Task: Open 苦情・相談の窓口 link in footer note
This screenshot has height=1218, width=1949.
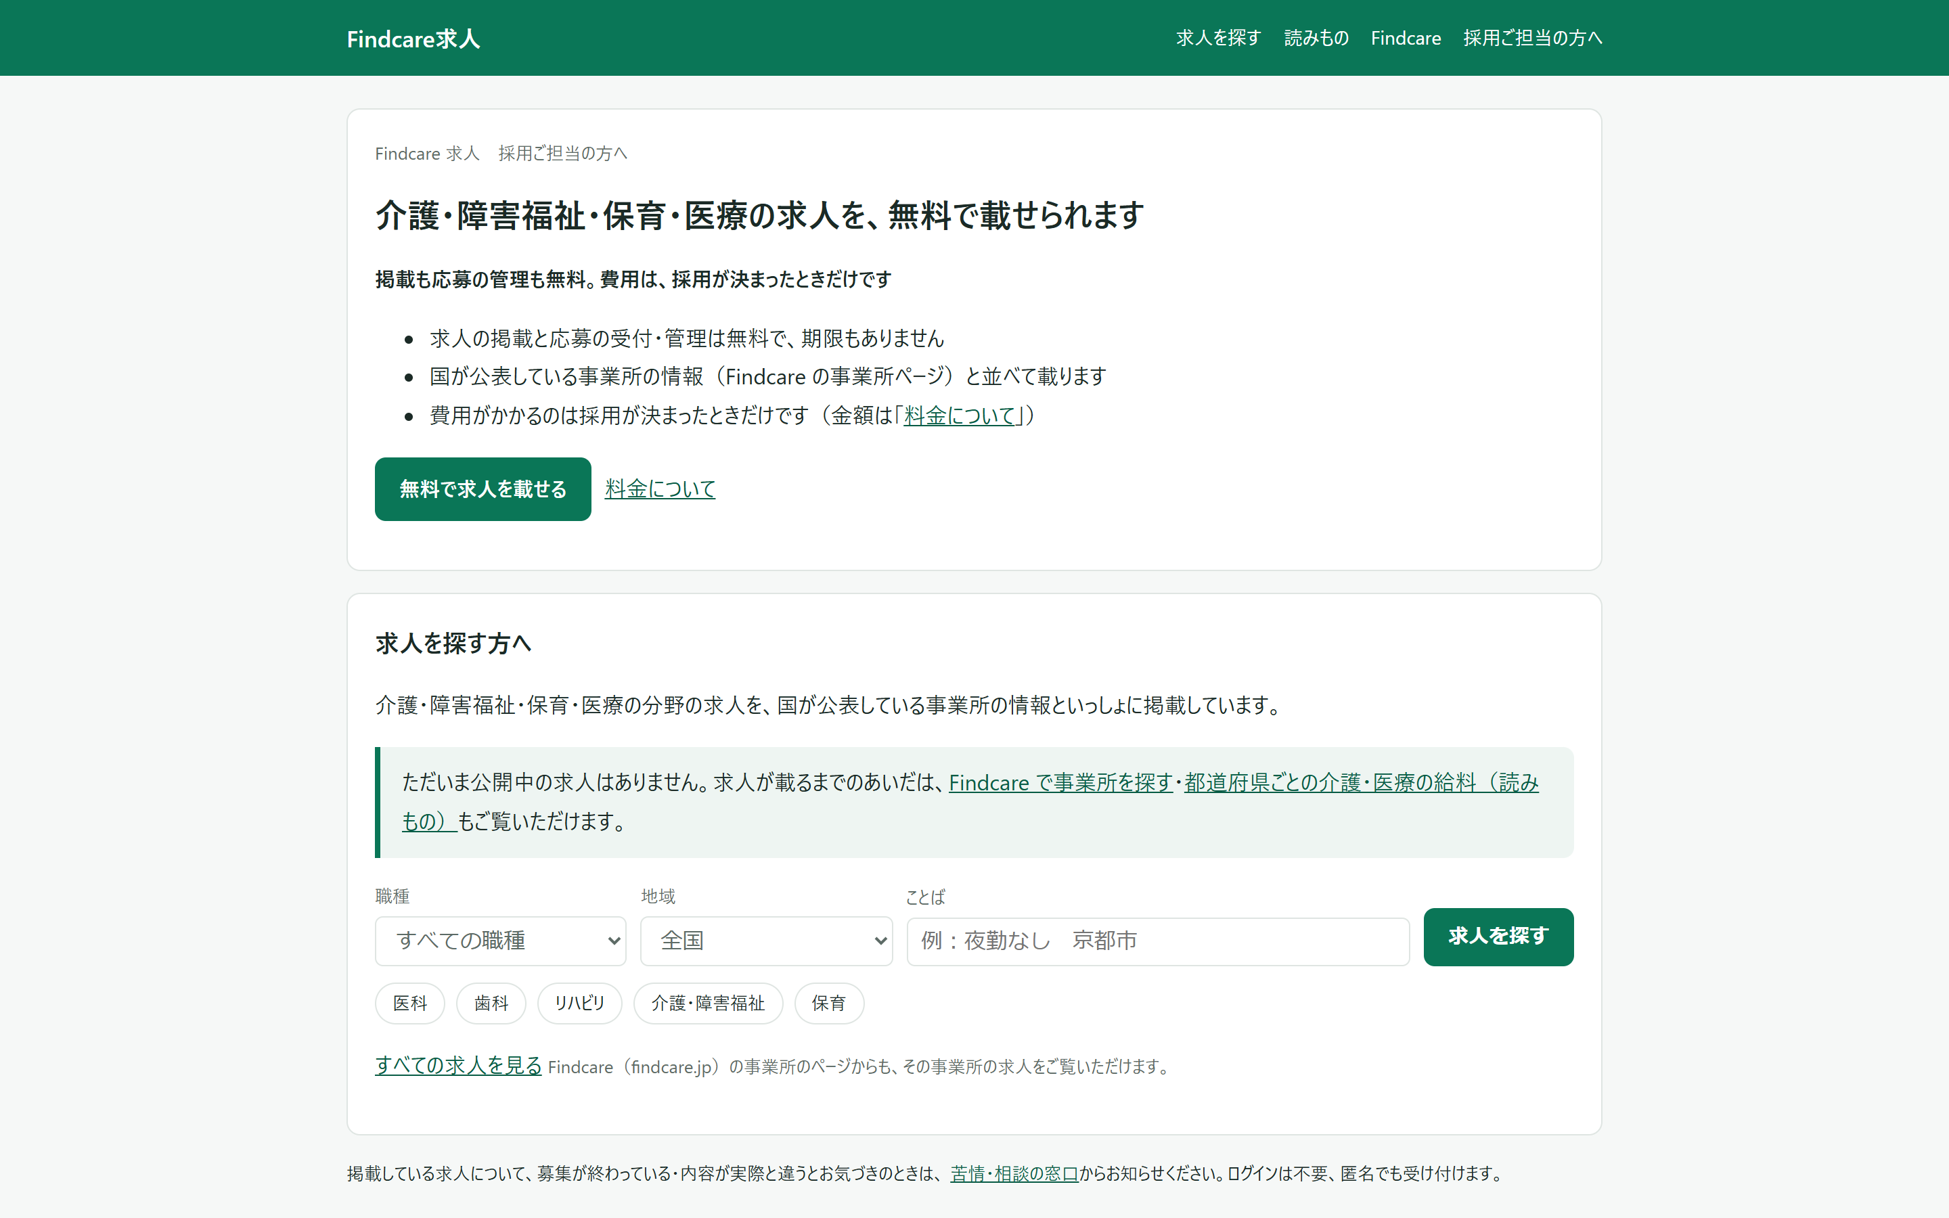Action: tap(1014, 1174)
